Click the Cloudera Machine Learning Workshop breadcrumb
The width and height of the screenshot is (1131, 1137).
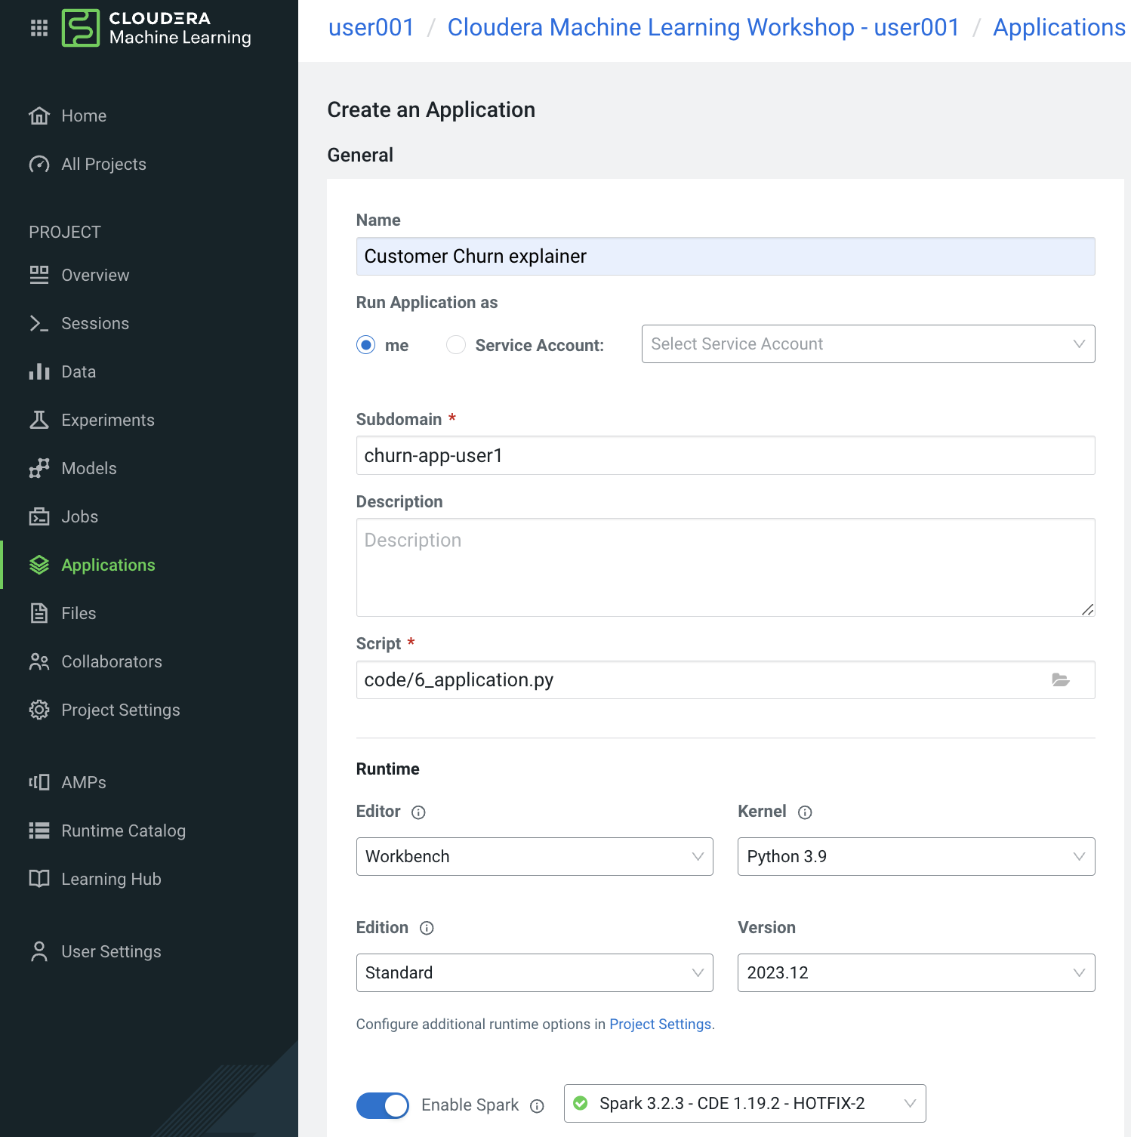point(704,27)
